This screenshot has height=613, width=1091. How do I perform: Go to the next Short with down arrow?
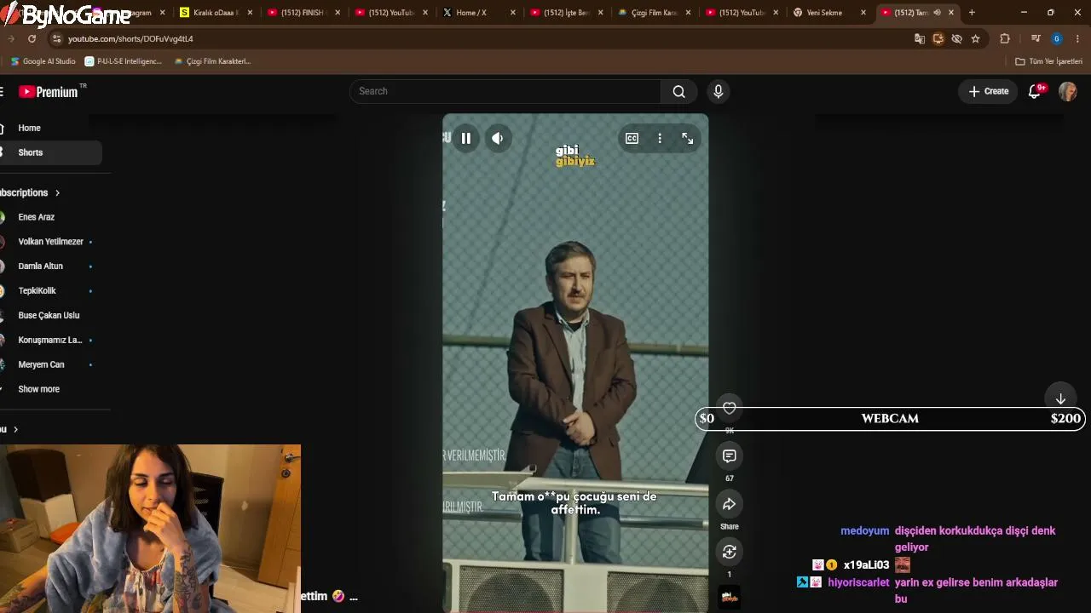point(1060,398)
